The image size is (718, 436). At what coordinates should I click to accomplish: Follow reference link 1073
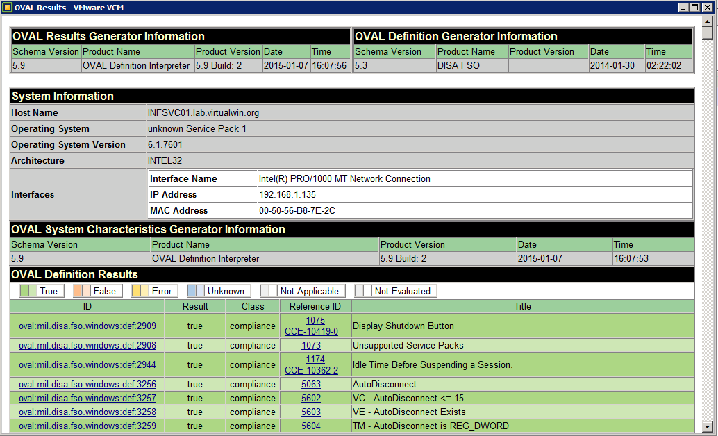pyautogui.click(x=311, y=345)
